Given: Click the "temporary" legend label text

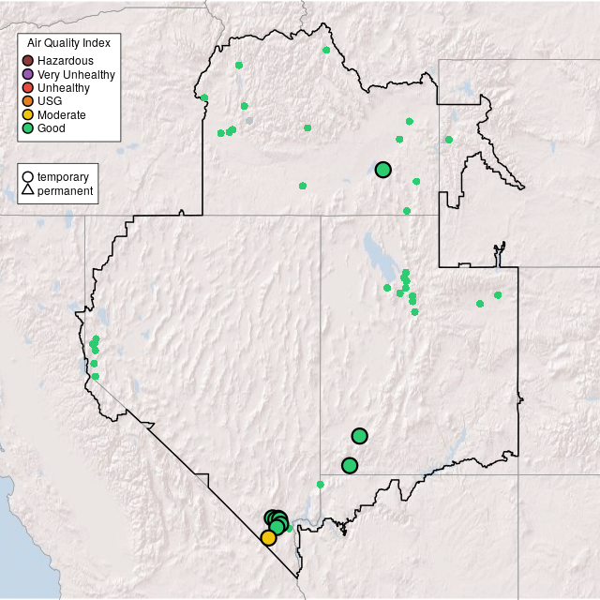Looking at the screenshot, I should pos(63,177).
